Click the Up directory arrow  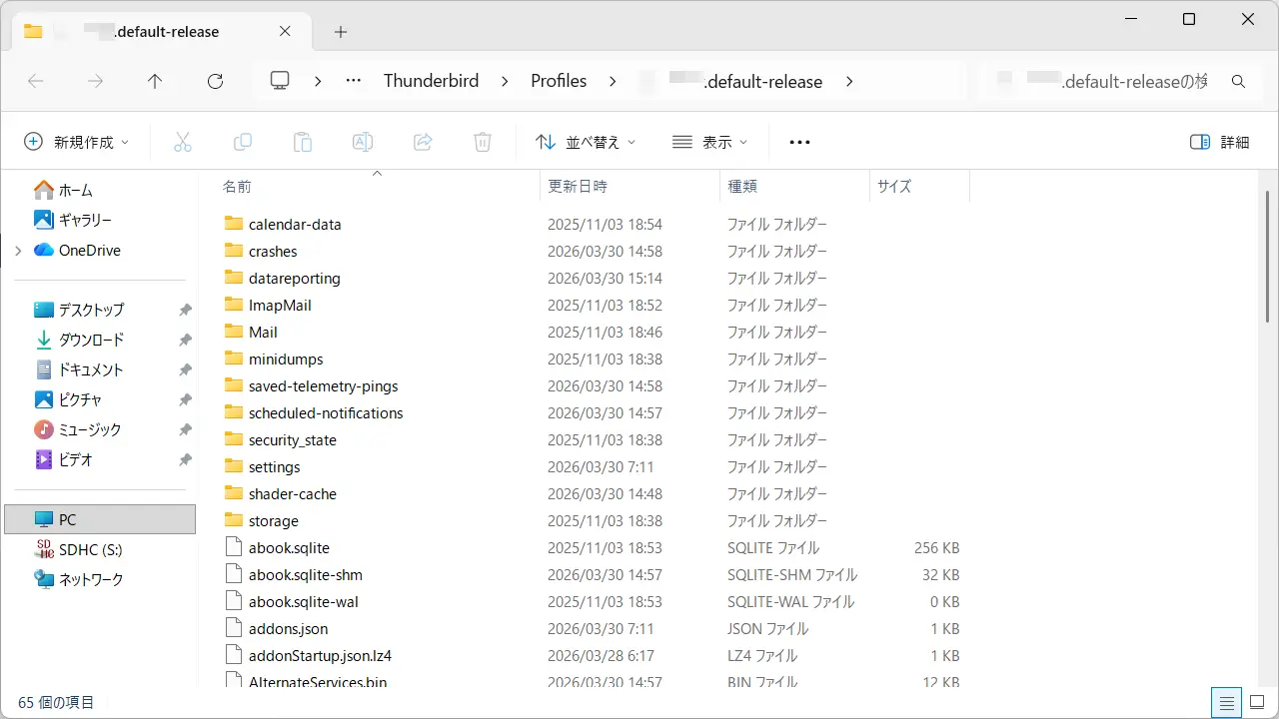click(x=155, y=82)
